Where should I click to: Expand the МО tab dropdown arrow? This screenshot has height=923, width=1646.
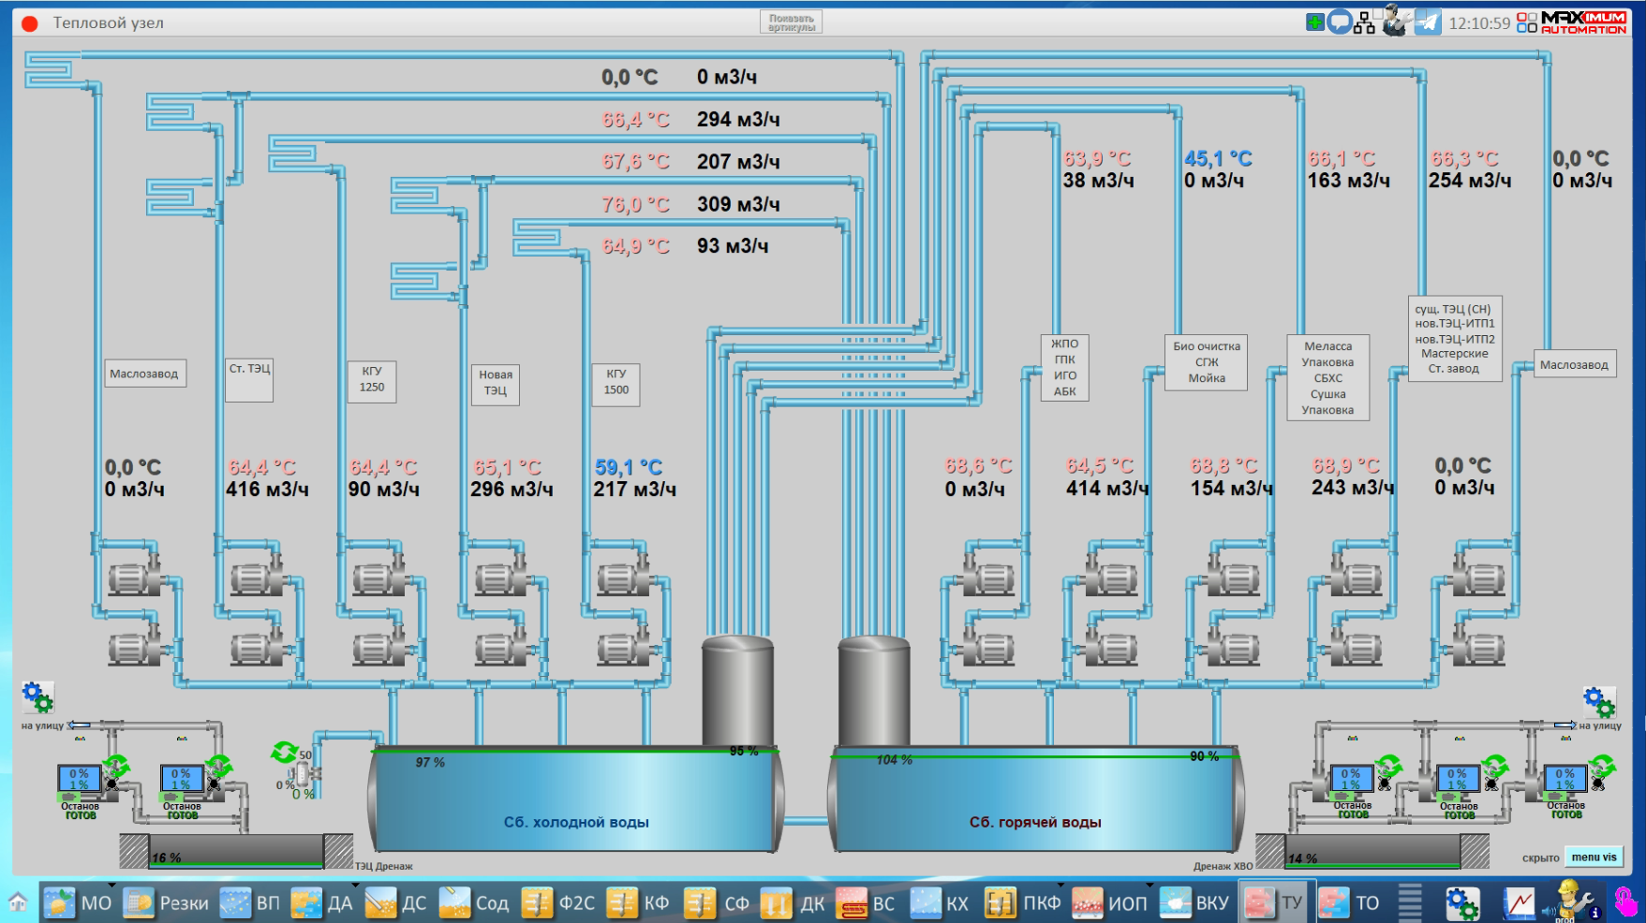[111, 886]
